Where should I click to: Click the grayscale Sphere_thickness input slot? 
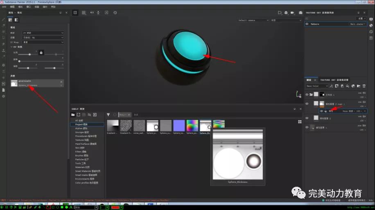tap(37, 83)
